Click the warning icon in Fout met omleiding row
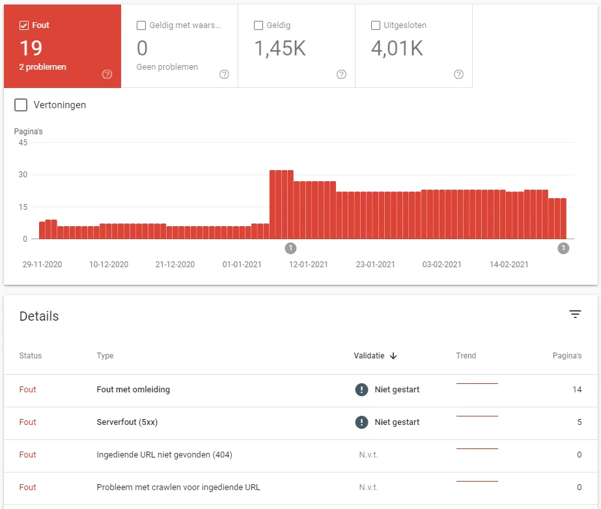601x509 pixels. (361, 390)
